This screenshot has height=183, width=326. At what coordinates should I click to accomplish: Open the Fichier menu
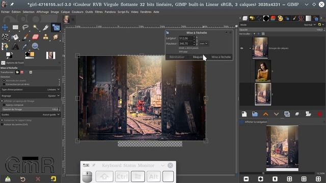tap(5, 12)
